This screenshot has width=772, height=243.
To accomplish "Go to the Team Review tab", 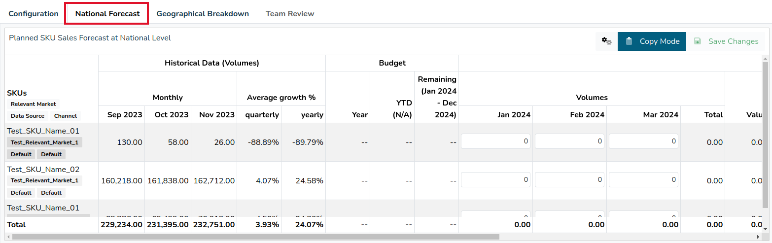I will coord(290,14).
